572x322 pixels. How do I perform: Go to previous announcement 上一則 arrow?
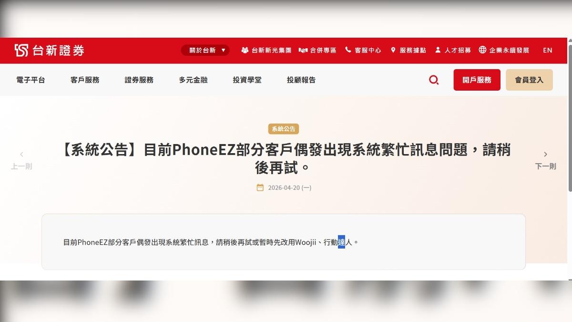(x=21, y=155)
